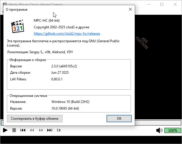Click the seek bar in main window
The width and height of the screenshot is (182, 144).
pos(158,123)
